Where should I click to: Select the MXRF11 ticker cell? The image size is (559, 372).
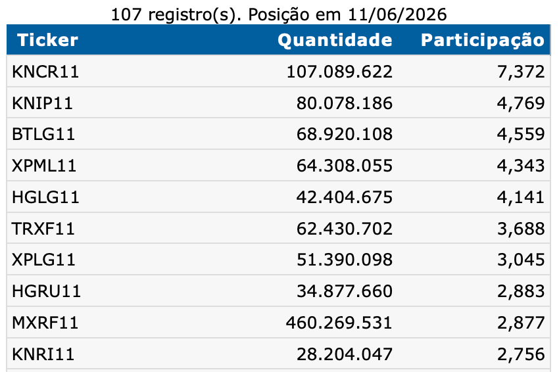pyautogui.click(x=45, y=323)
